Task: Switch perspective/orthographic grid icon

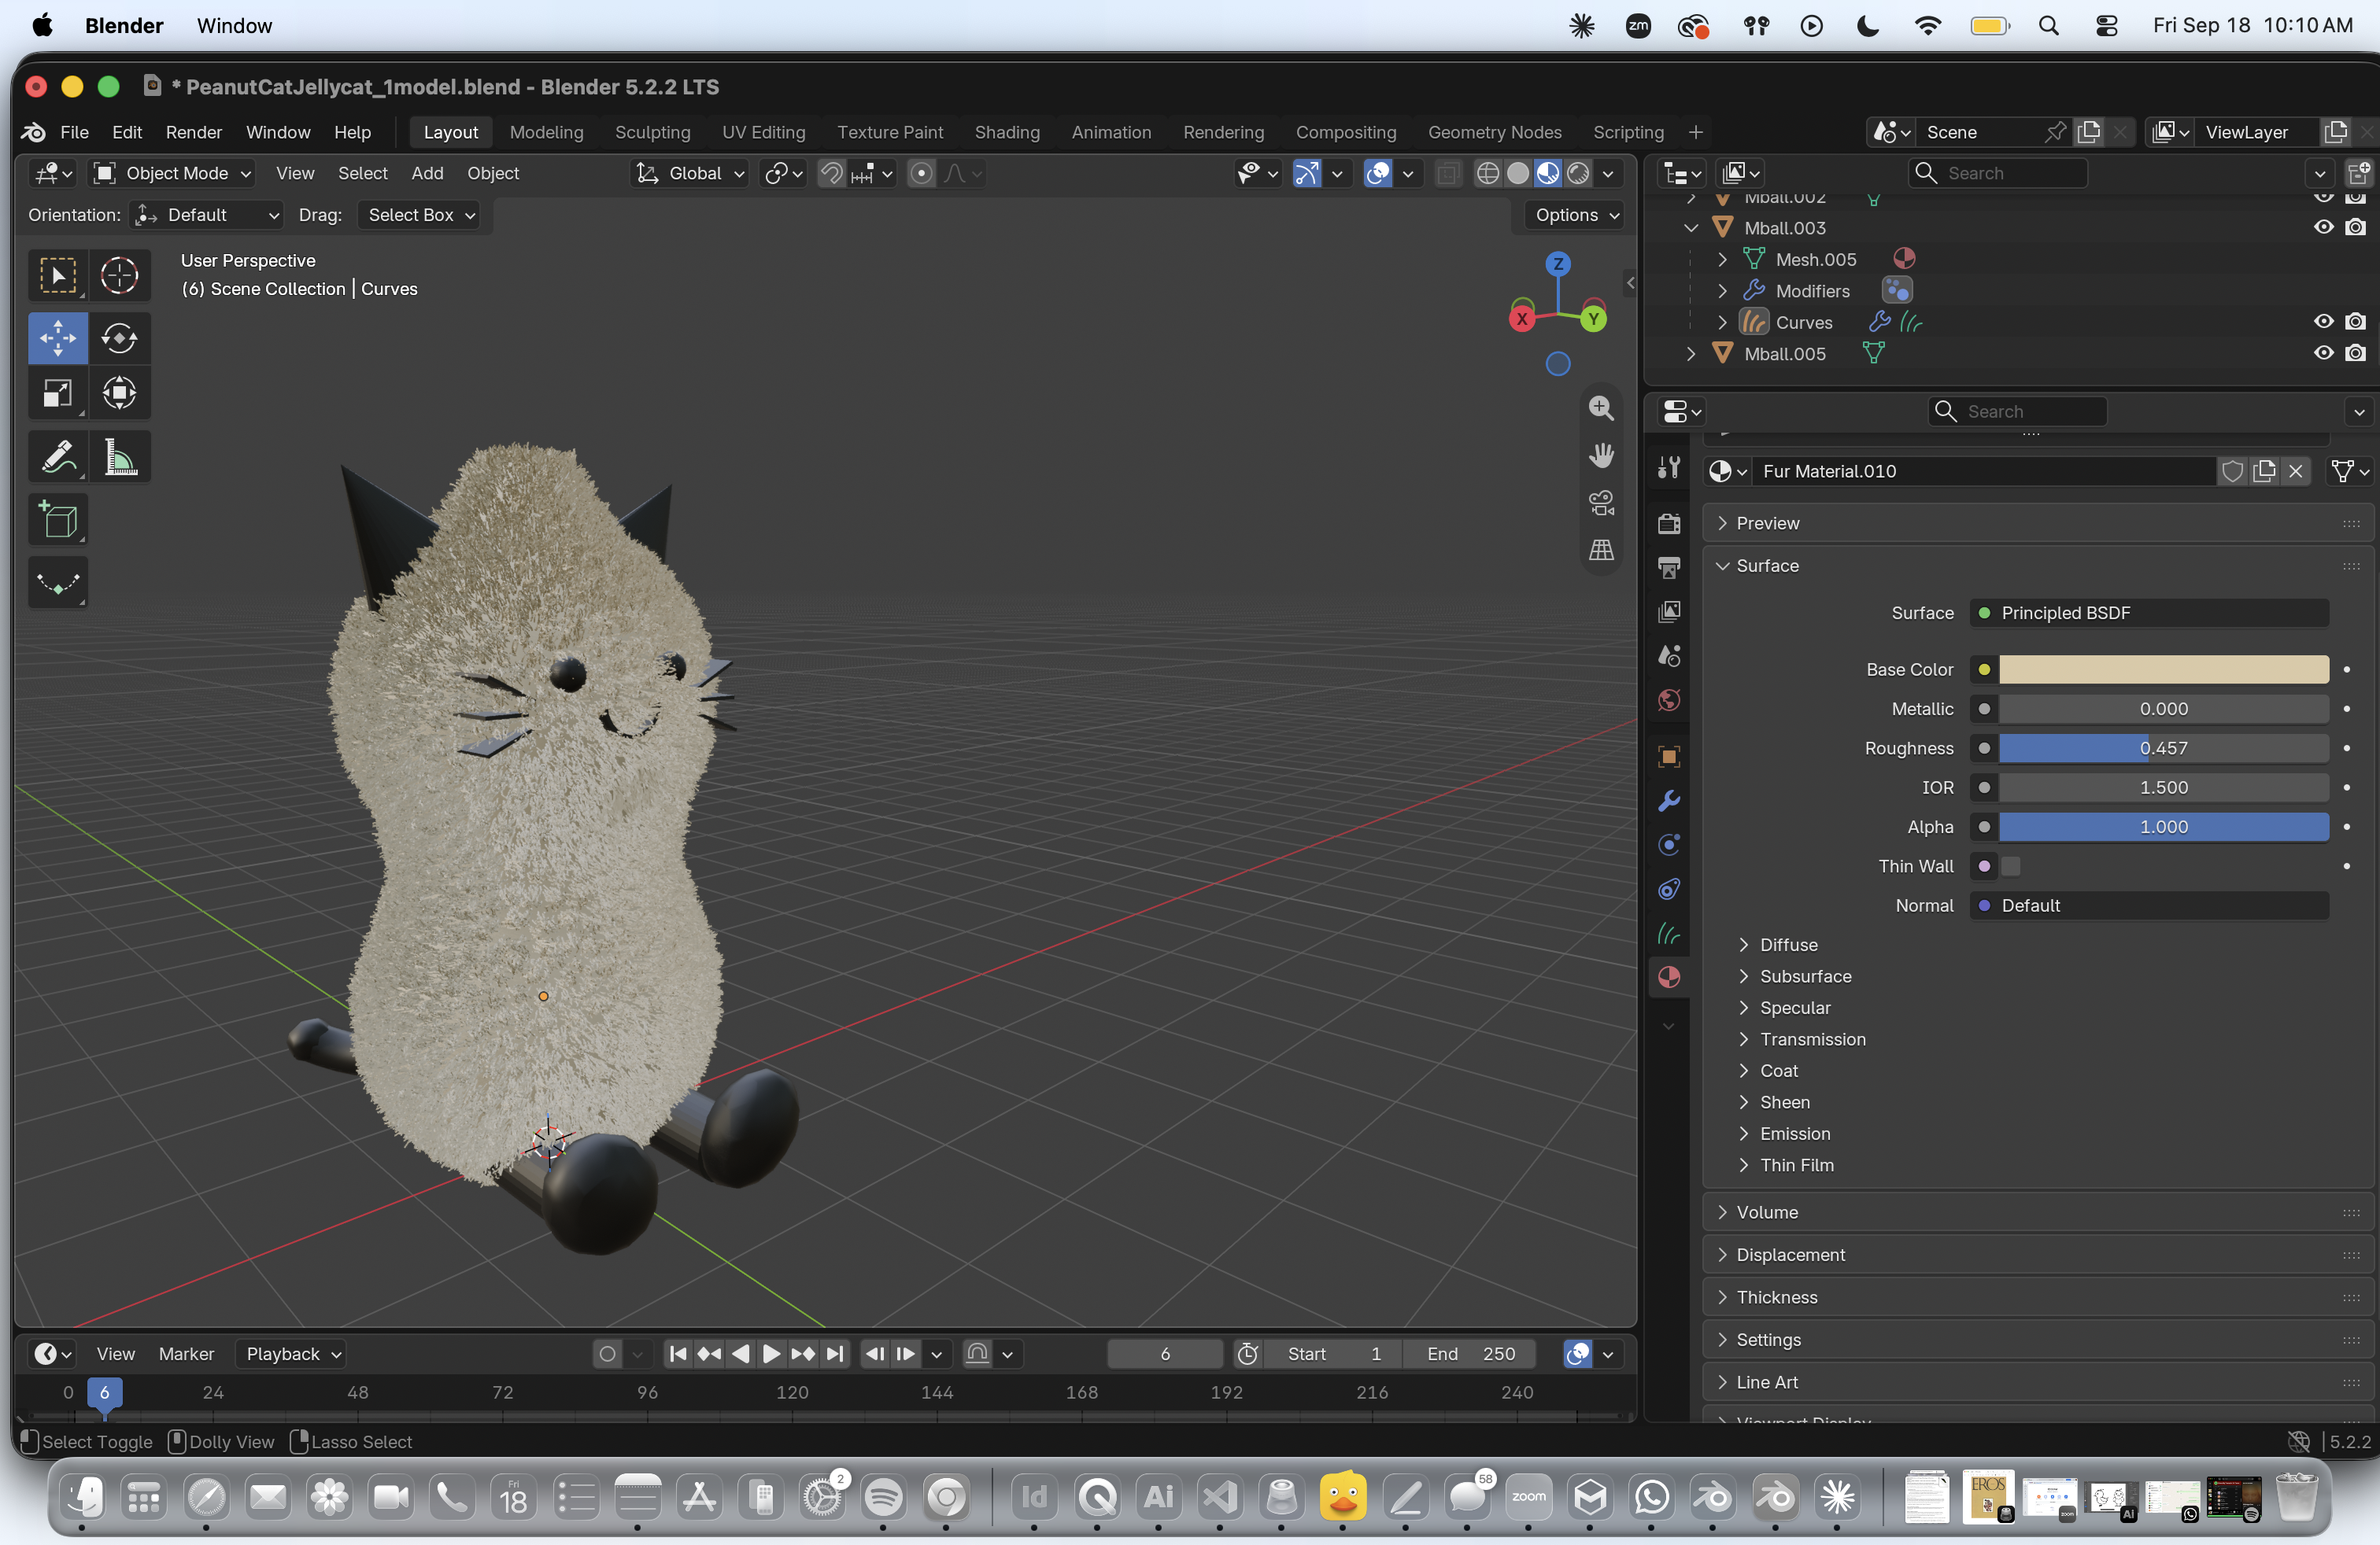Action: 1601,550
